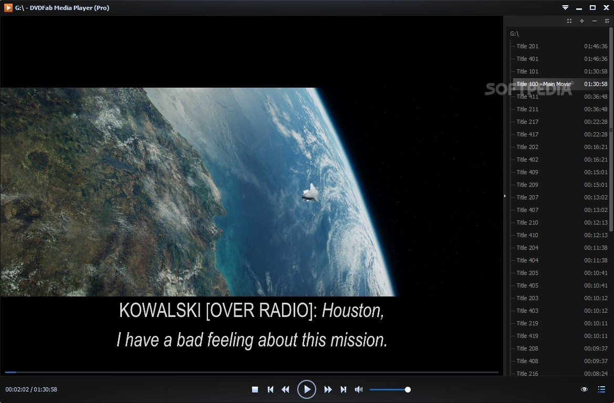Skip to the previous chapter
This screenshot has width=614, height=403.
[270, 389]
